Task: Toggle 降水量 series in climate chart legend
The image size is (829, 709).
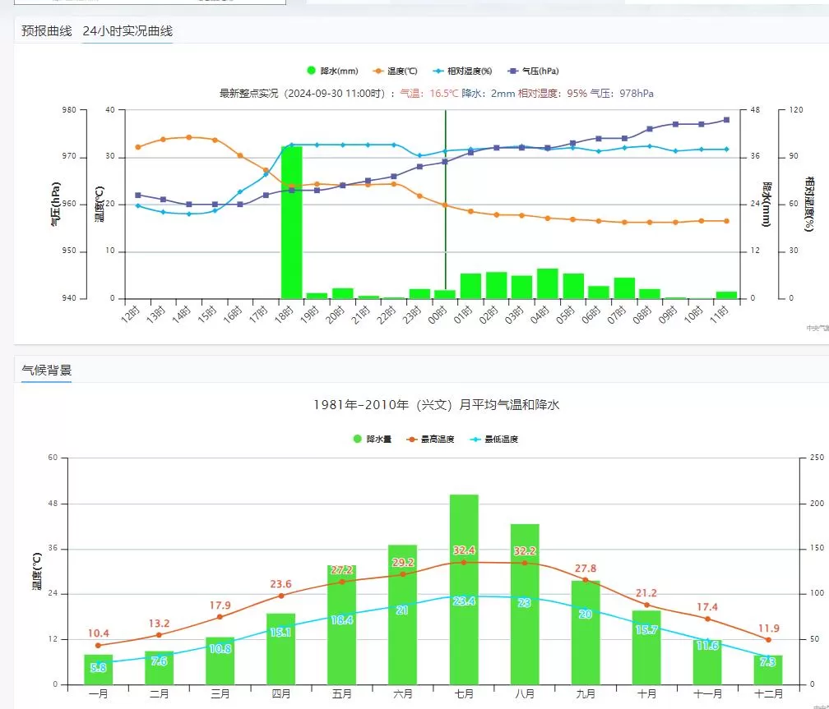Action: [x=358, y=440]
